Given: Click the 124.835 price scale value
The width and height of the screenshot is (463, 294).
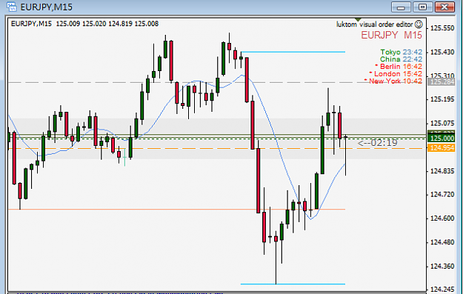Looking at the screenshot, I should tap(442, 171).
